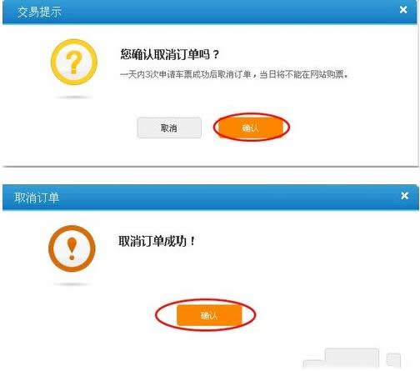Image resolution: width=420 pixels, height=371 pixels.
Task: Click the yellow question mark icon
Action: (x=74, y=62)
